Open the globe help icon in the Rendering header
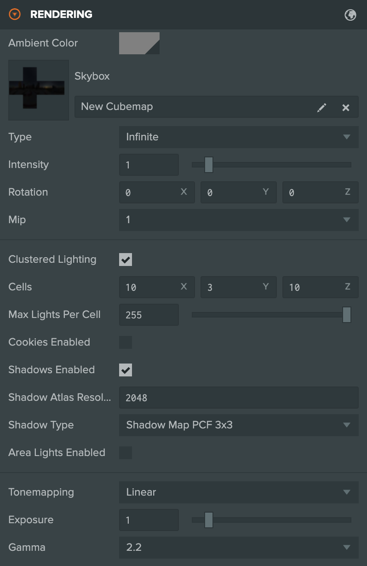This screenshot has height=566, width=367. pos(350,15)
